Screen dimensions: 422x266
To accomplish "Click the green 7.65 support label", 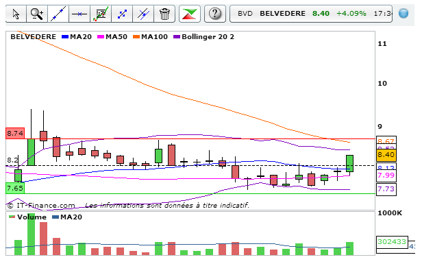I will click(15, 188).
